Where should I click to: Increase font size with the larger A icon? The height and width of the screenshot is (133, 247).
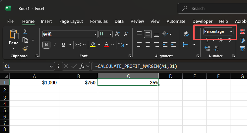click(x=117, y=34)
